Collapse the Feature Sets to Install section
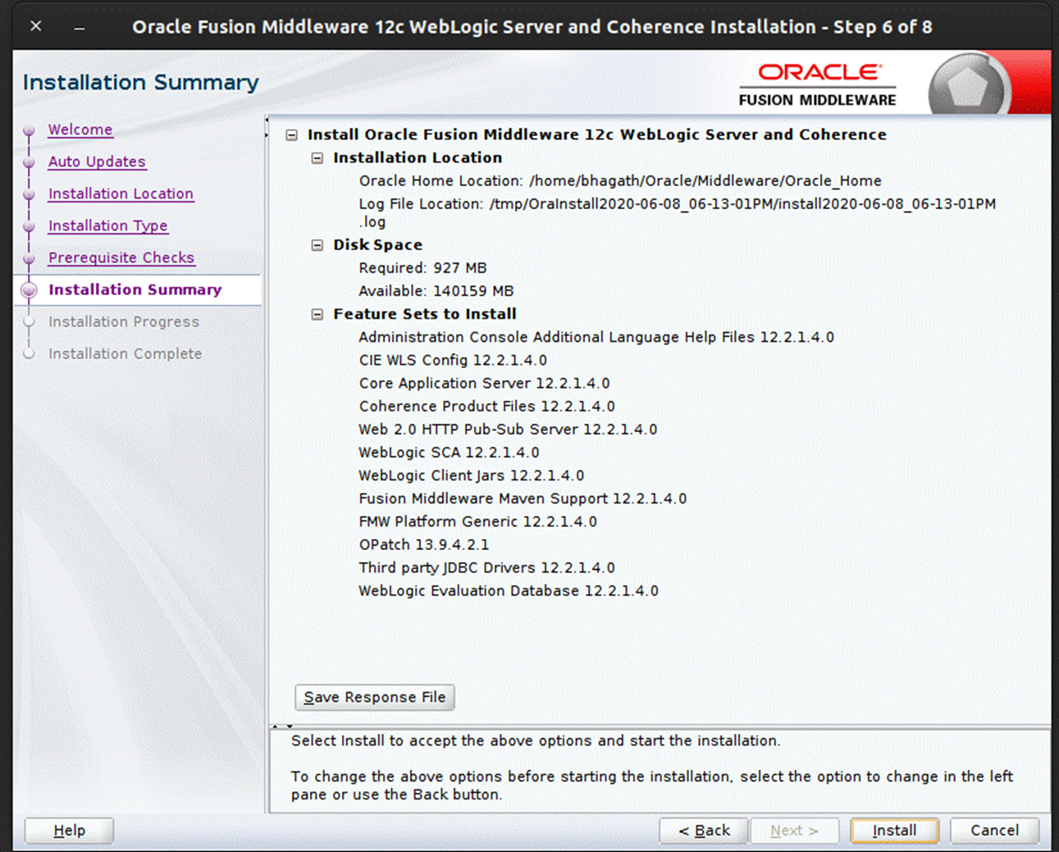The image size is (1059, 852). (317, 313)
